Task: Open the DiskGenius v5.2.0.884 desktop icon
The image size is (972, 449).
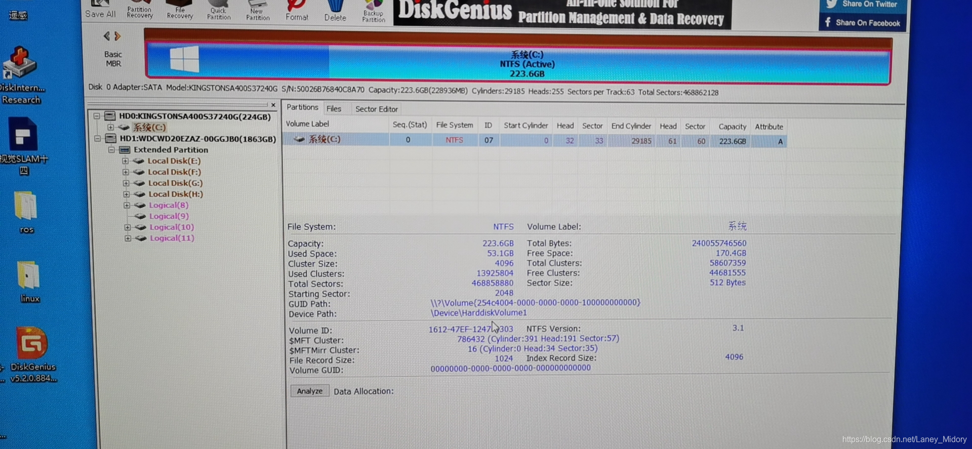Action: tap(31, 354)
